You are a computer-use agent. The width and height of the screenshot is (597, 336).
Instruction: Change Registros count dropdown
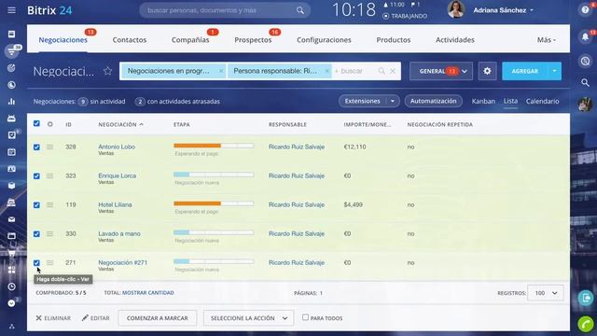pos(545,293)
